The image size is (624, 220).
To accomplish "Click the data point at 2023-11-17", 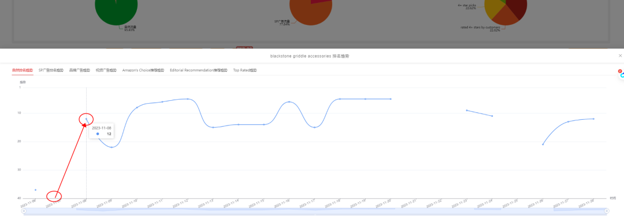I will point(314,127).
